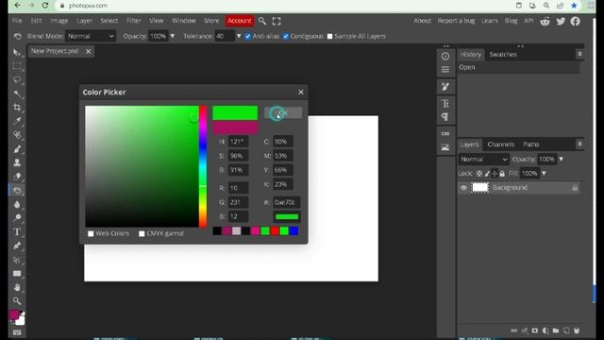Open the CSS panel icon
The image size is (604, 340).
pos(445,134)
